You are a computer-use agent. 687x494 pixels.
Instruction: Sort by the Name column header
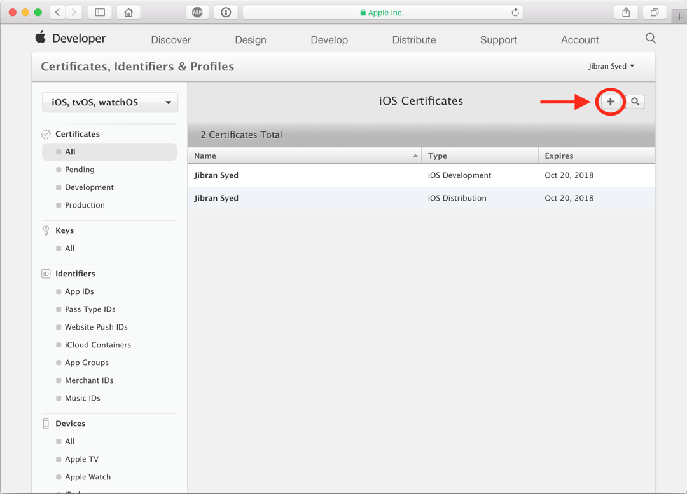coord(305,156)
